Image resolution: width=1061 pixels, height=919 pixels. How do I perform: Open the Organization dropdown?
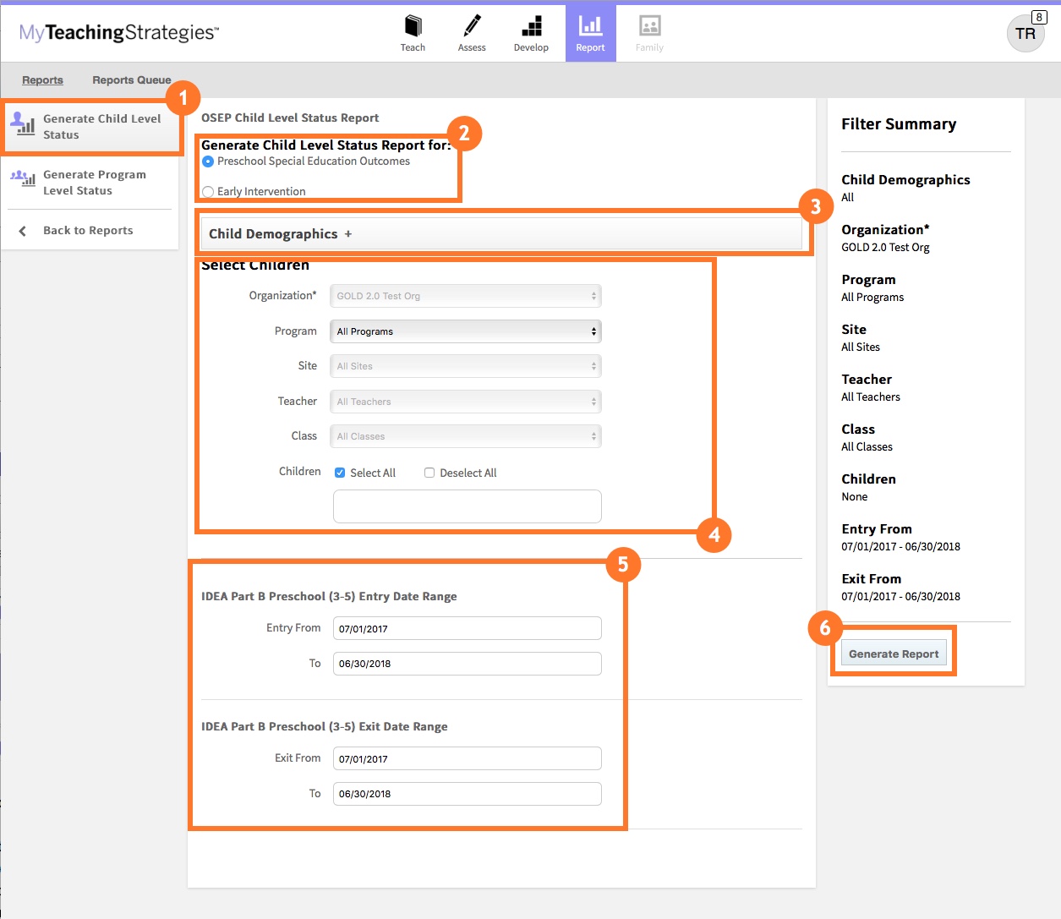click(466, 296)
